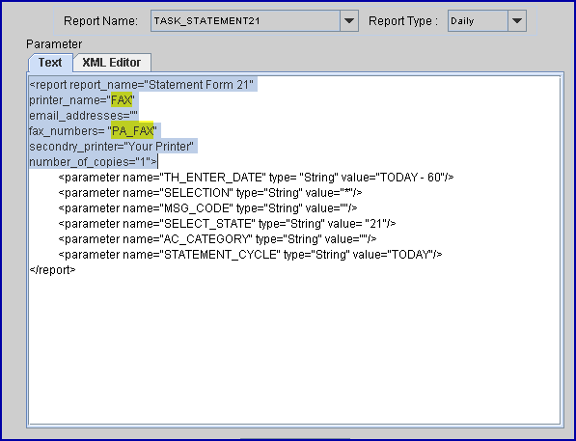576x441 pixels.
Task: Click the secondry_printer "Your Printer" line
Action: tap(111, 147)
